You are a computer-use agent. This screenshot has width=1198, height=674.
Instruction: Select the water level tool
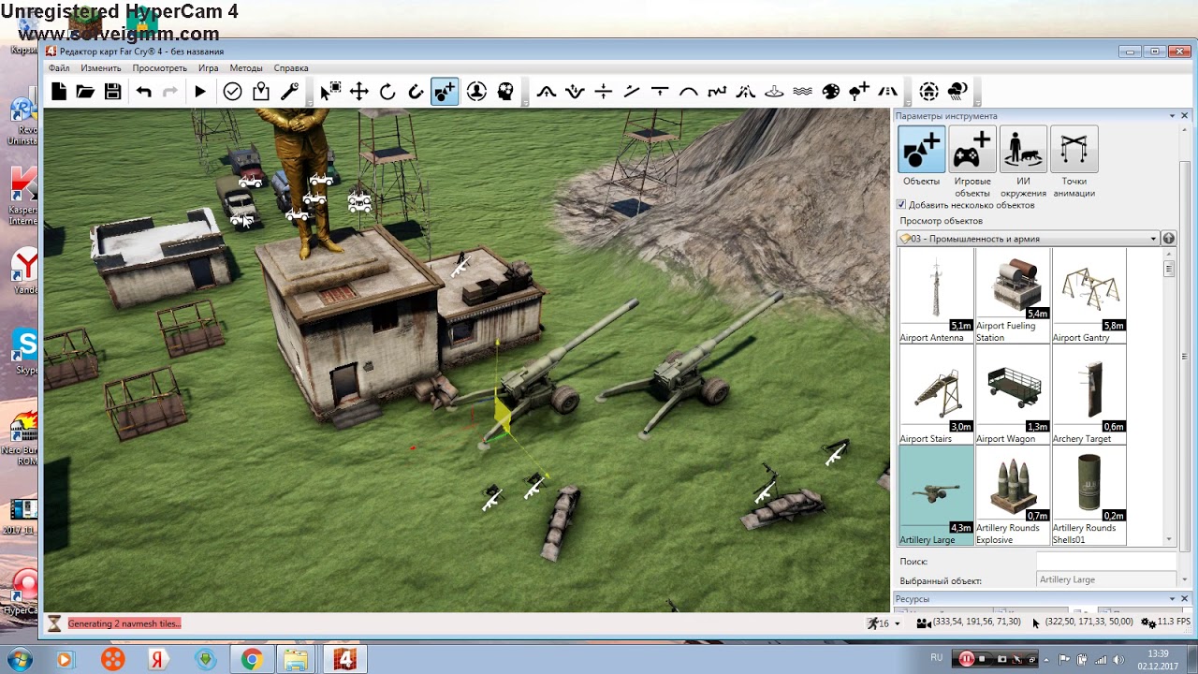click(774, 91)
